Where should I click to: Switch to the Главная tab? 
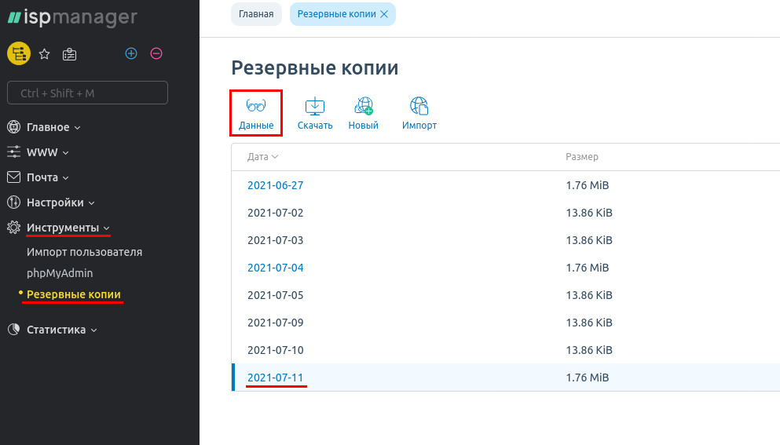[256, 14]
